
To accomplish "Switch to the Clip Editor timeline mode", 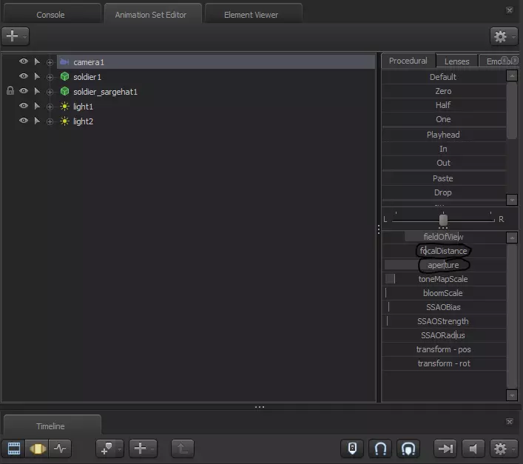I will click(x=14, y=448).
